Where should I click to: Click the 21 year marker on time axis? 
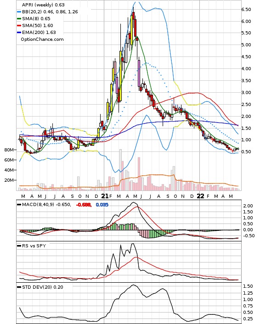105,196
